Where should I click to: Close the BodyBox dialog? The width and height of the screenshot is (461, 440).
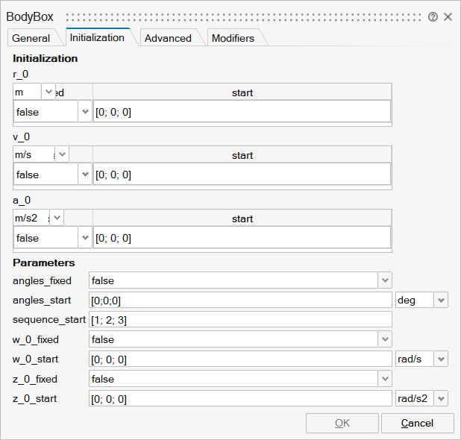448,16
